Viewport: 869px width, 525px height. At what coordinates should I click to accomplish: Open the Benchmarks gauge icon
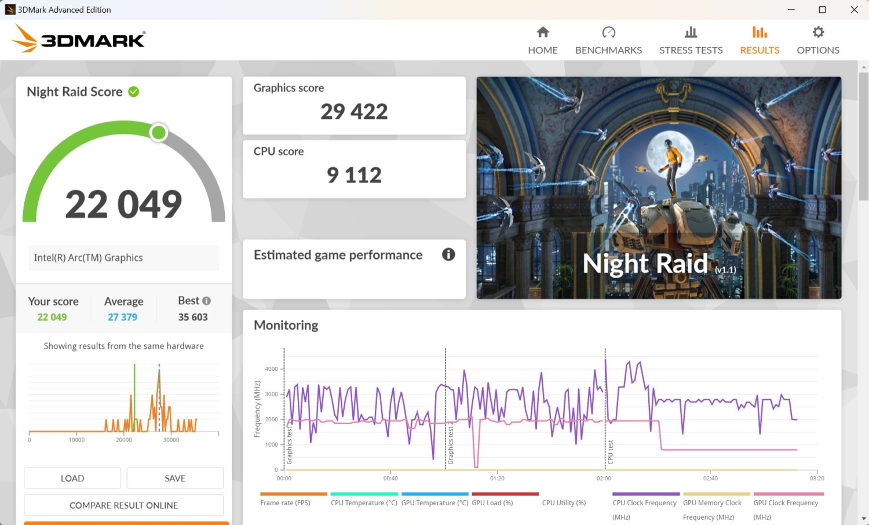click(608, 32)
